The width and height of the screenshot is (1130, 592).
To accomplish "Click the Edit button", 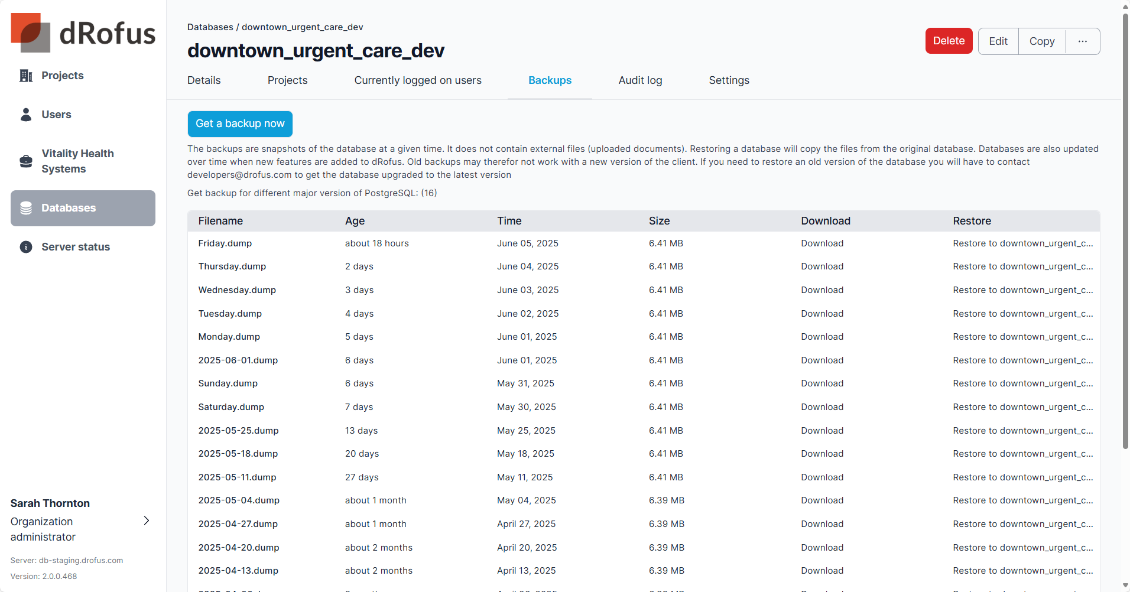I will pos(998,41).
